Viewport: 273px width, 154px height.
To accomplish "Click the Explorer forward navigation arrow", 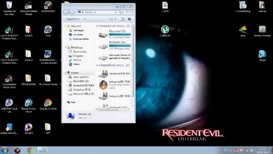I will tap(72, 12).
